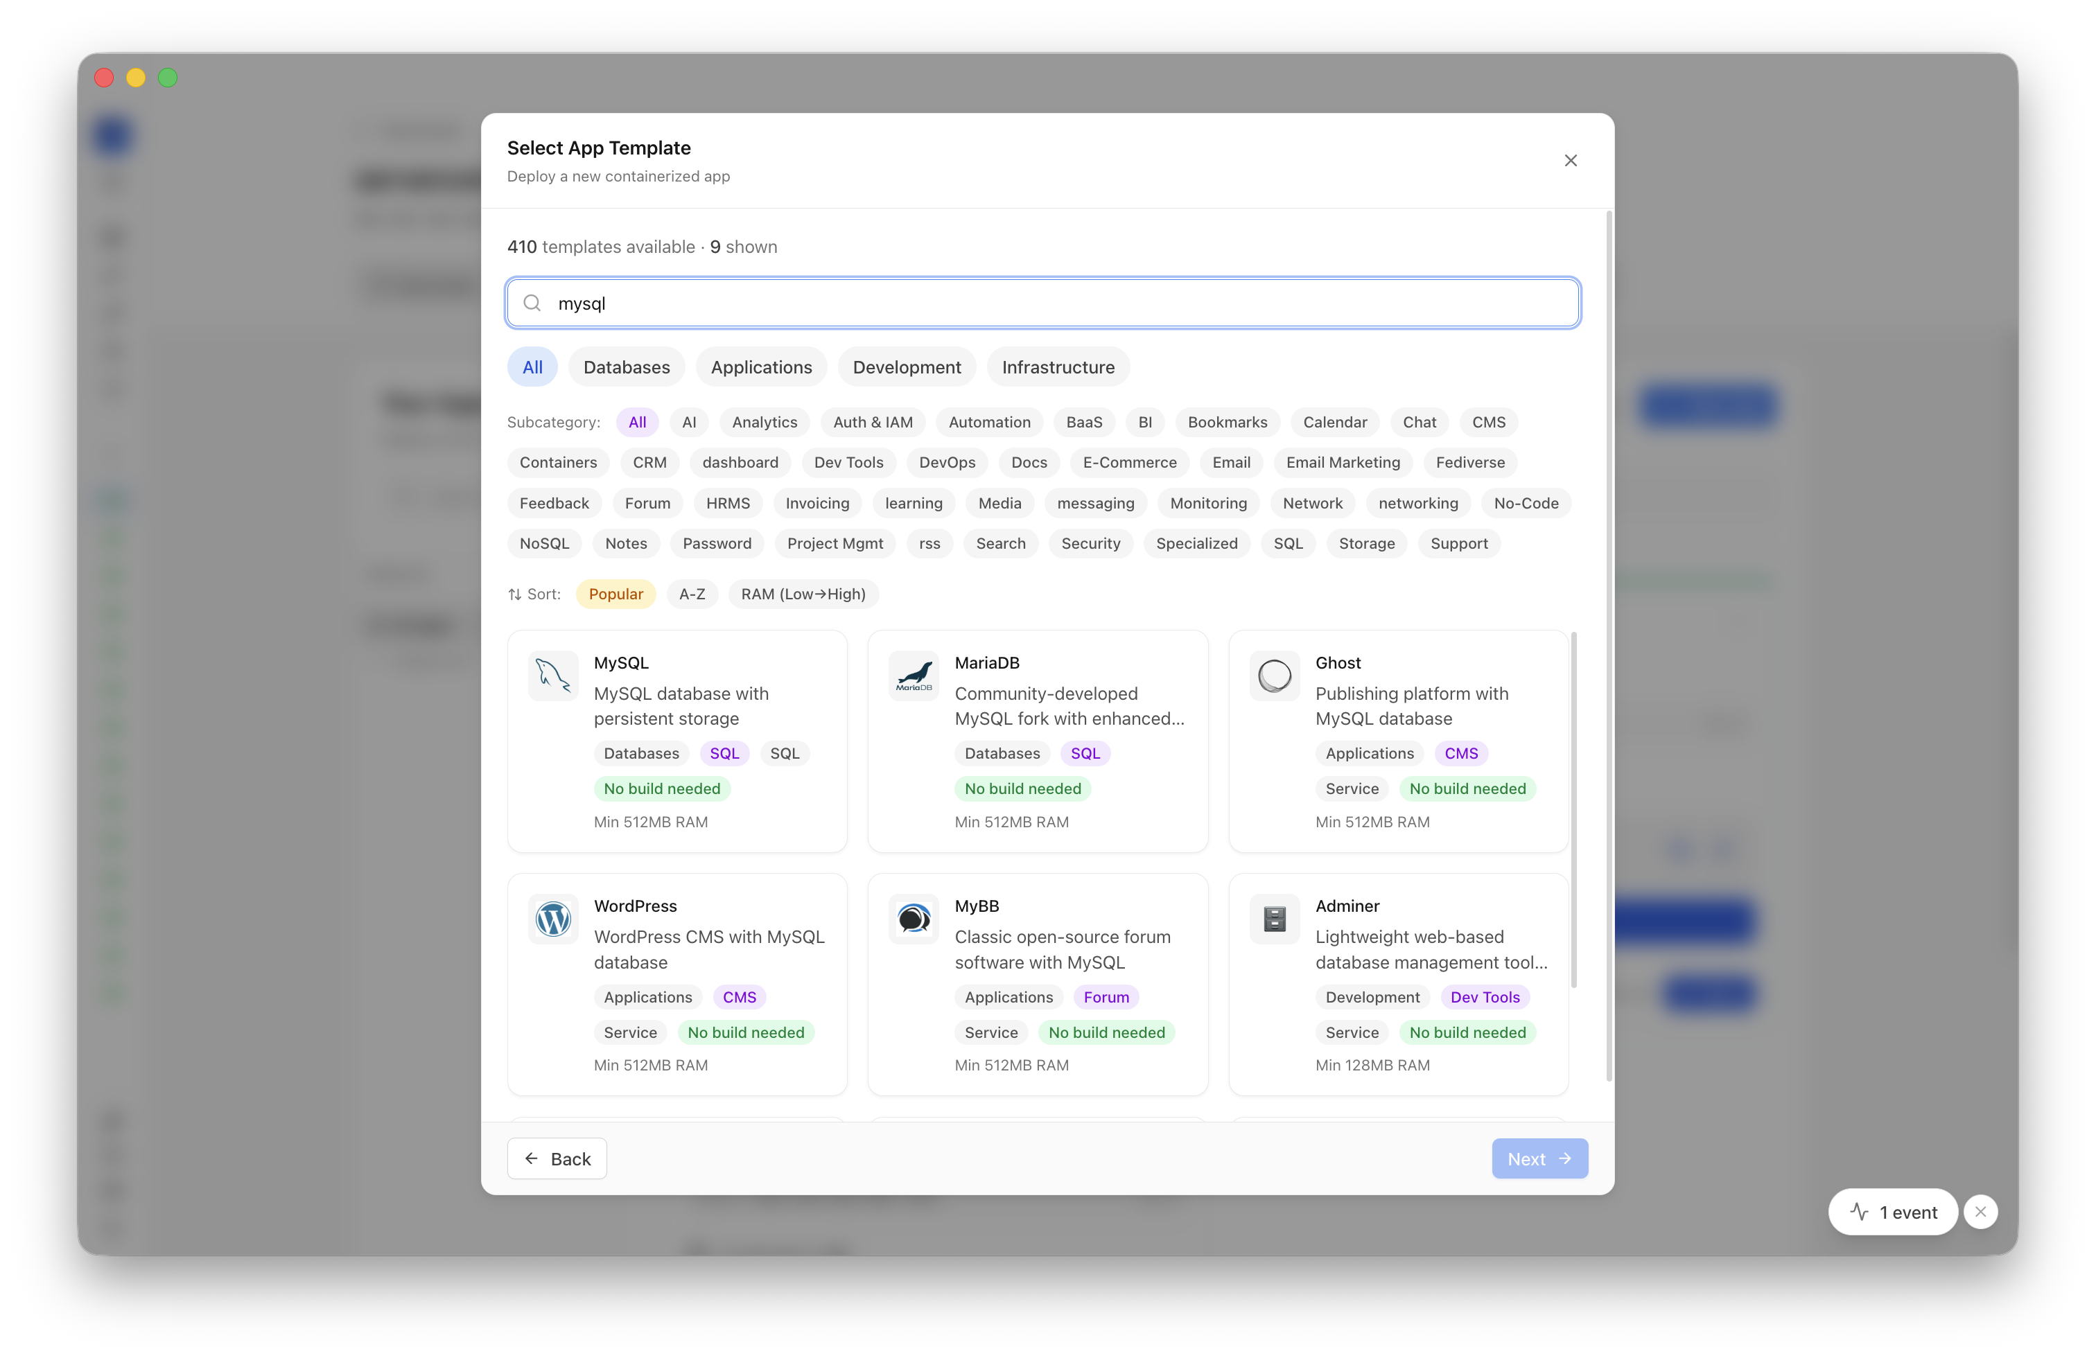
Task: Focus the mysql search field
Action: coord(1042,303)
